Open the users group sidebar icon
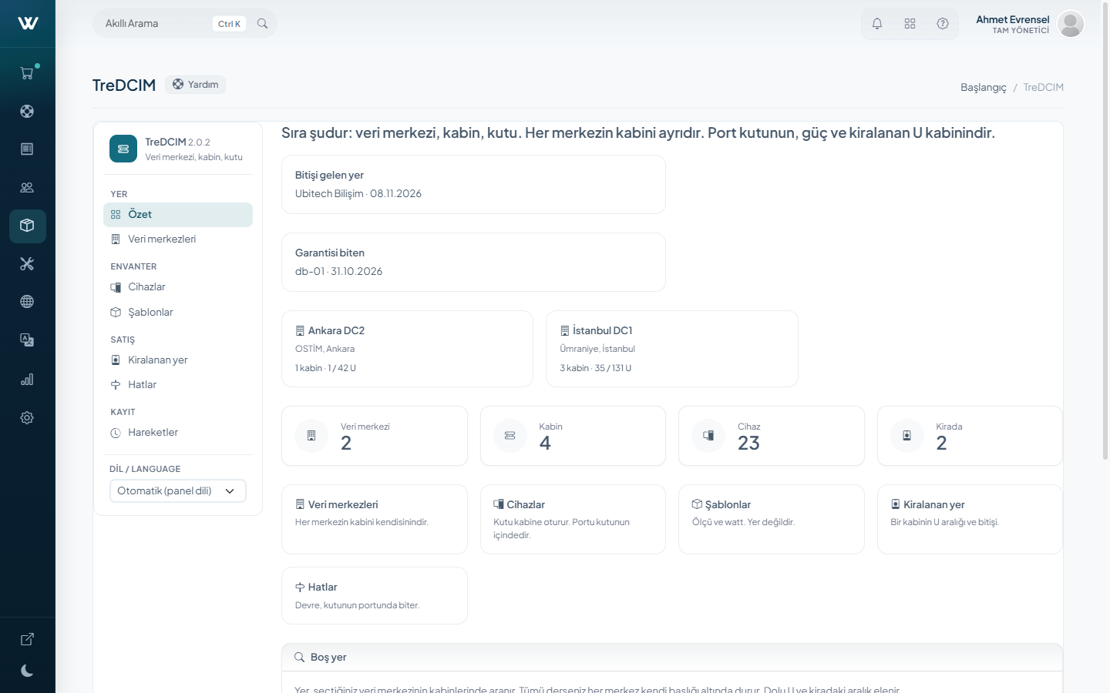Viewport: 1110px width, 693px height. pyautogui.click(x=27, y=187)
